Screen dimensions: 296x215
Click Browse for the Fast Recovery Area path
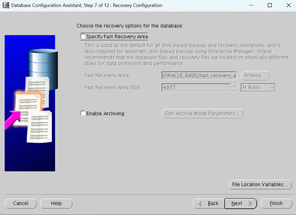point(255,76)
